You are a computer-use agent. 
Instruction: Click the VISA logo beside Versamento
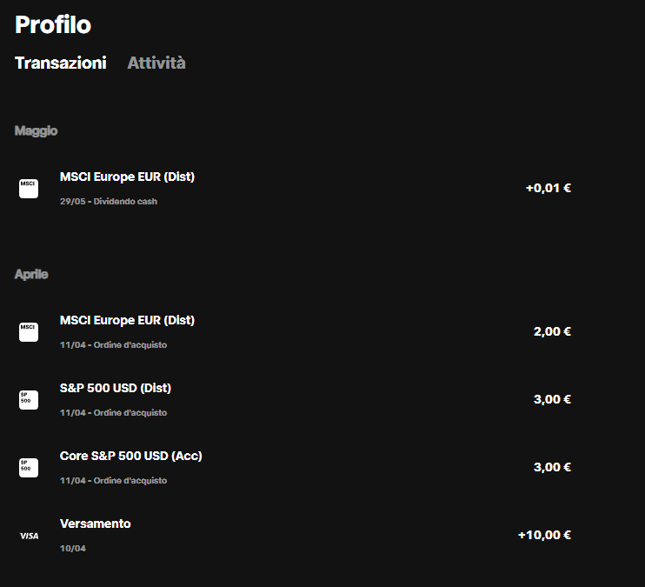[30, 536]
